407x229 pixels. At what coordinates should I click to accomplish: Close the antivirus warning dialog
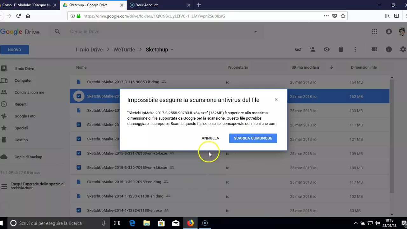click(276, 100)
